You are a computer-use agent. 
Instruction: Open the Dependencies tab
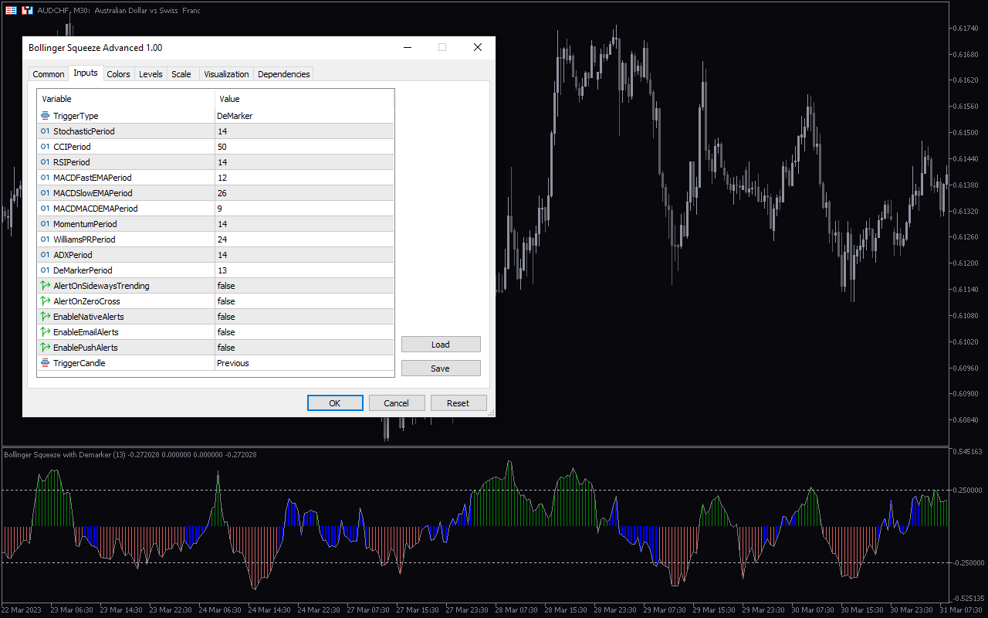284,74
